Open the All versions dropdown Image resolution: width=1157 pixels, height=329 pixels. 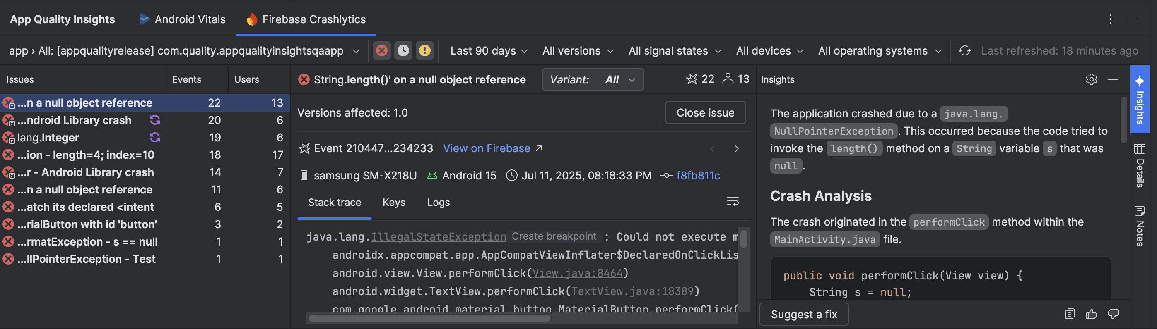pyautogui.click(x=578, y=51)
